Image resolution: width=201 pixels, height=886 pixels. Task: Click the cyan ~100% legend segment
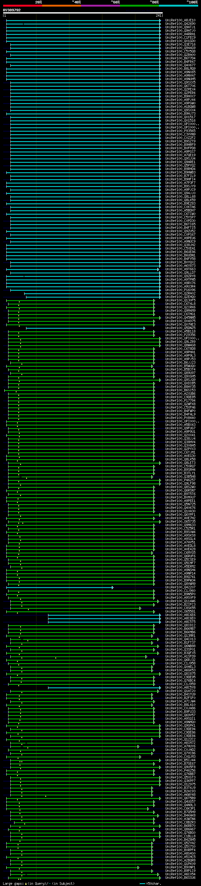pyautogui.click(x=178, y=6)
